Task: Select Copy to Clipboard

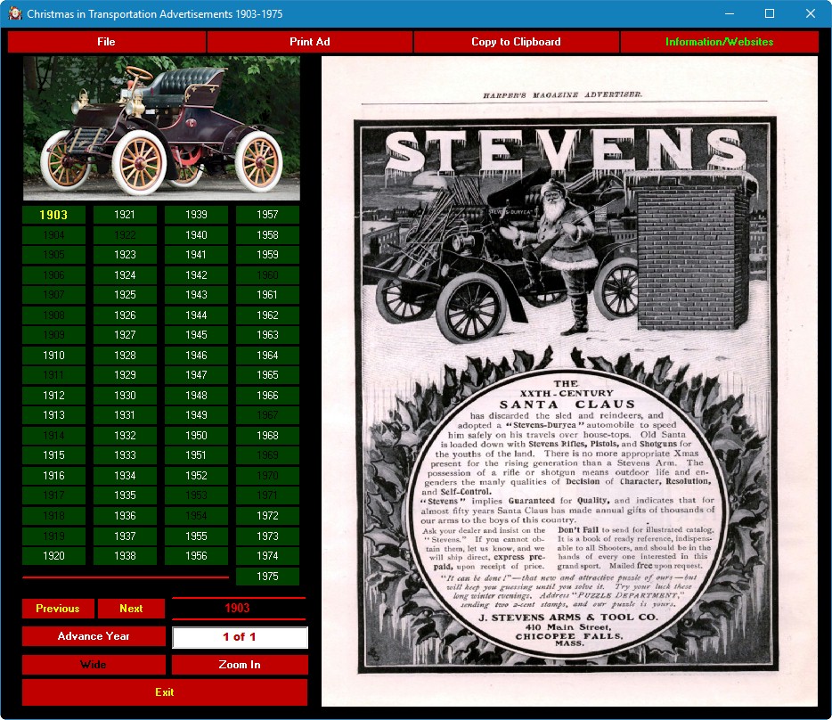Action: tap(517, 42)
